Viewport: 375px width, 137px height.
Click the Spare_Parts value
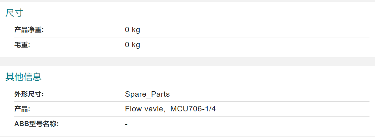pos(147,95)
